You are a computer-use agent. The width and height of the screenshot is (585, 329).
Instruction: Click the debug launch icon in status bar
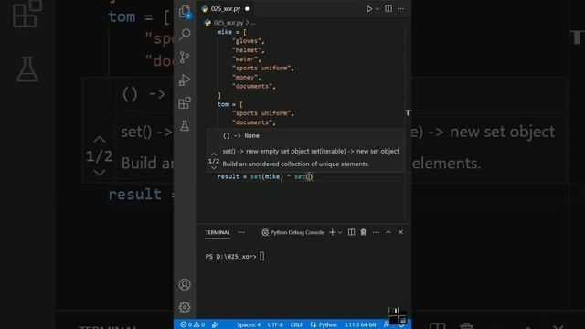point(215,324)
